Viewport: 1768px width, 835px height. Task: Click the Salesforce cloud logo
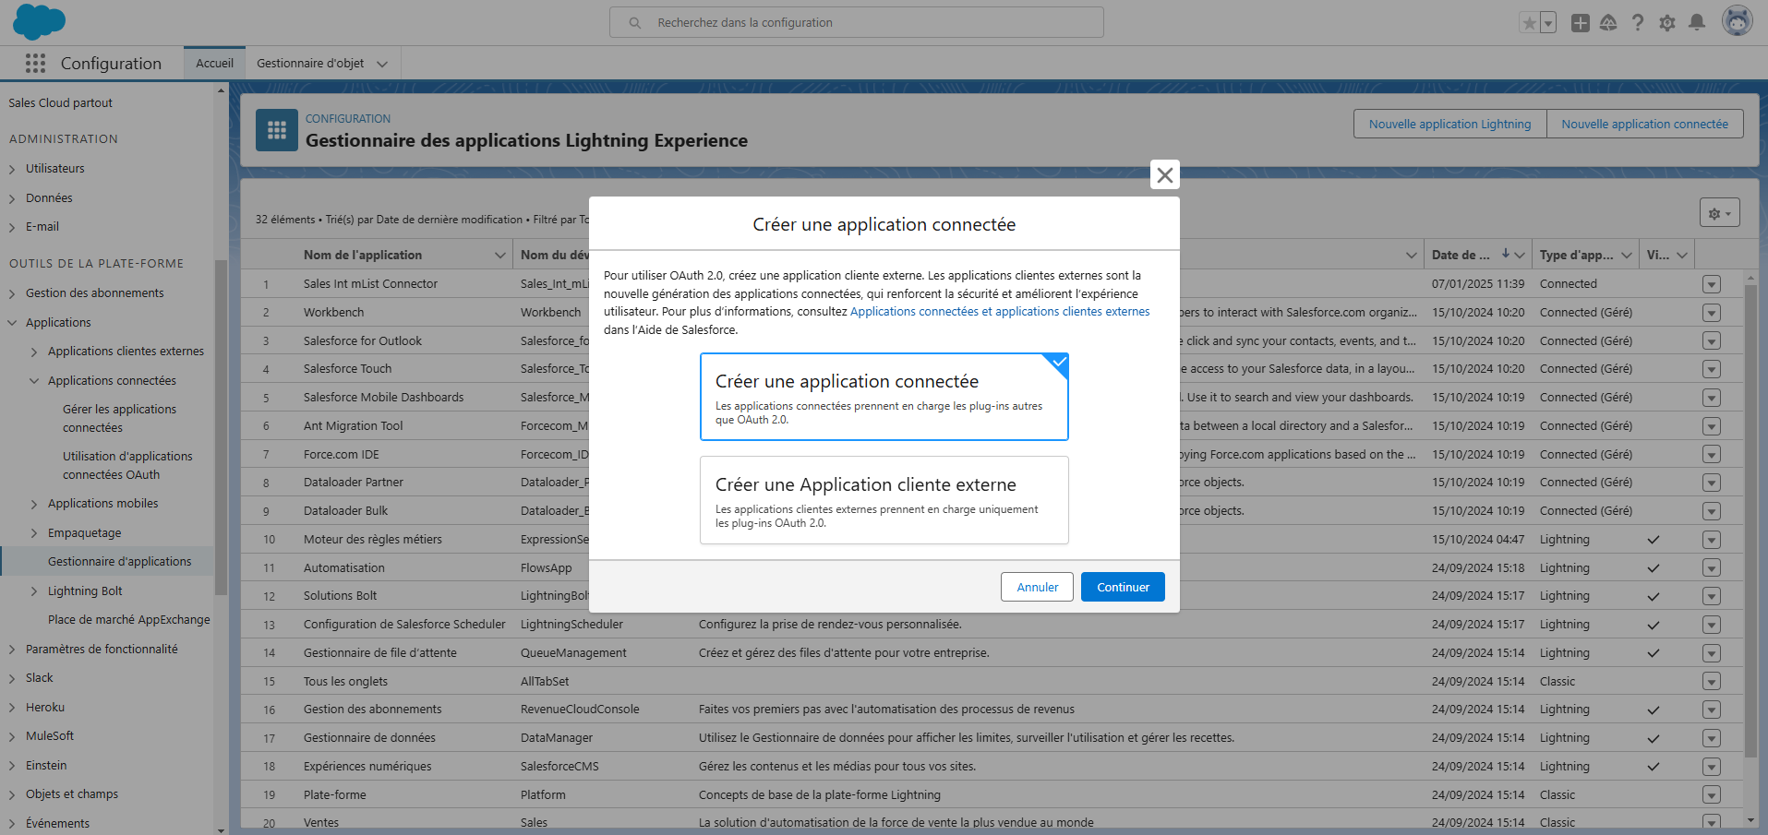click(x=39, y=21)
